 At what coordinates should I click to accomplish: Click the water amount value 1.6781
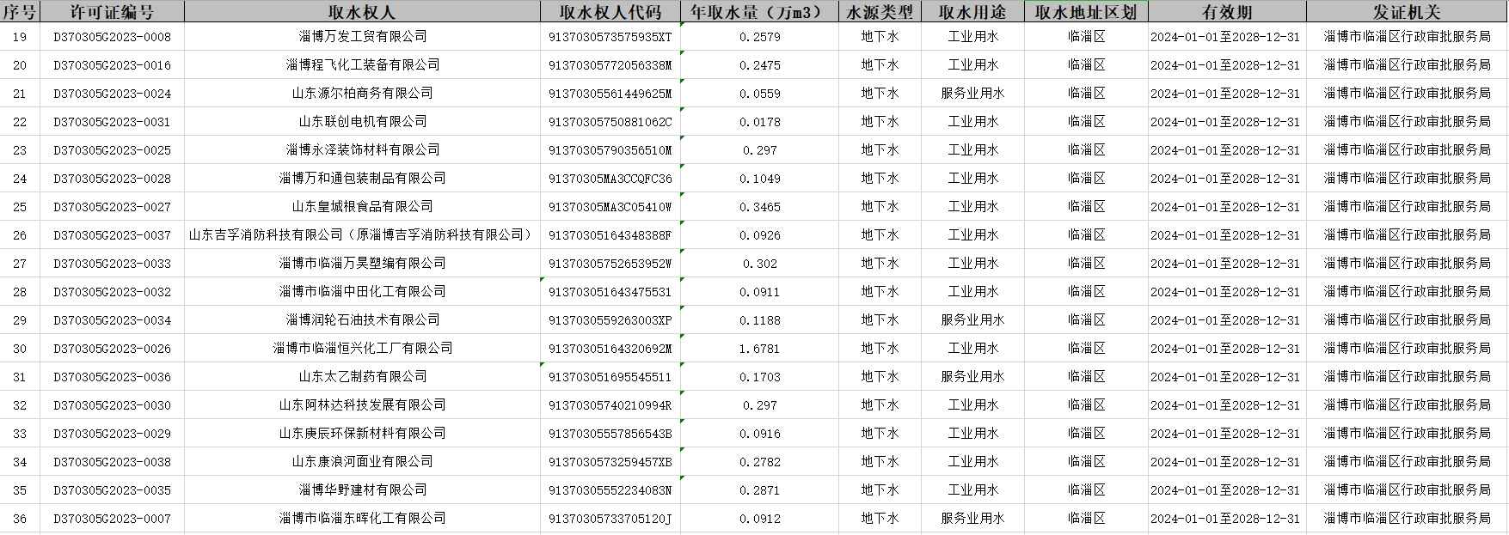(x=759, y=349)
